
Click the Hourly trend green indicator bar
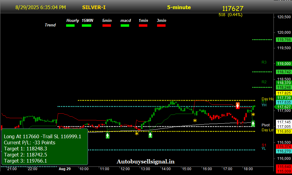click(70, 26)
